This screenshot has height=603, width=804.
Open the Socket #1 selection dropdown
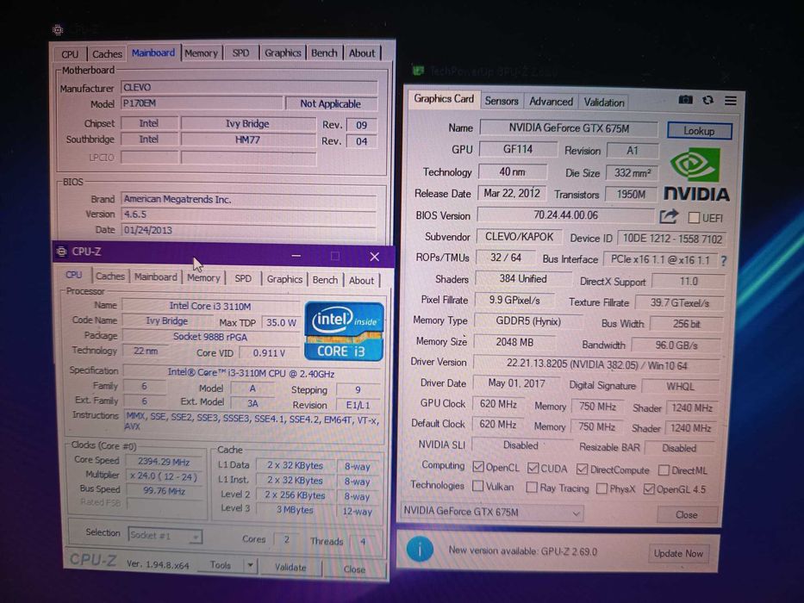(x=165, y=535)
